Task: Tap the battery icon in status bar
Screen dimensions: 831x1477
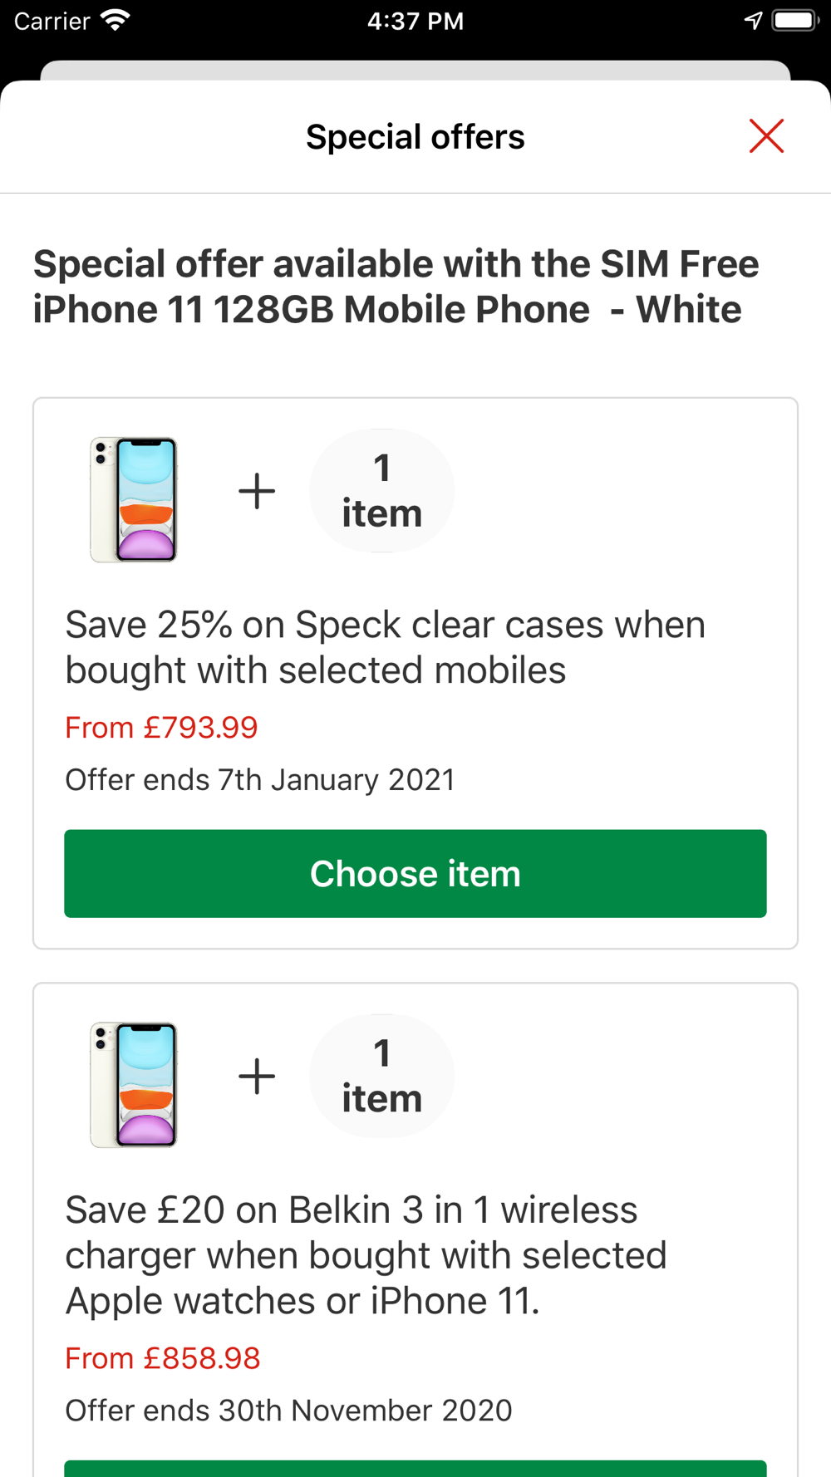Action: tap(794, 21)
